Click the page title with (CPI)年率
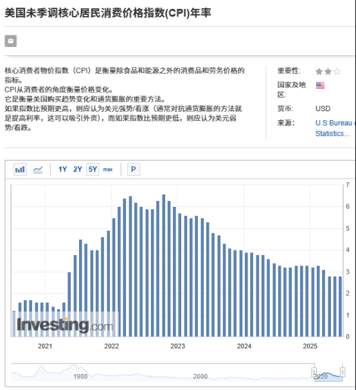This screenshot has width=356, height=390. coord(108,13)
